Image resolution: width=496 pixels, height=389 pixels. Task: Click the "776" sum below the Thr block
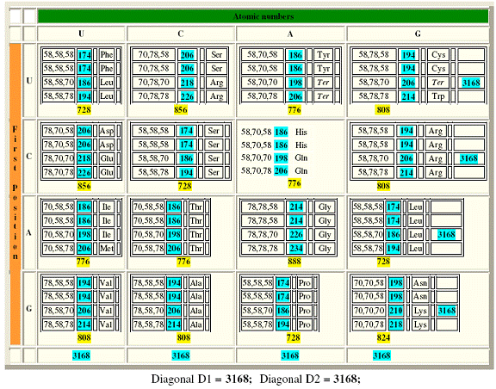point(183,262)
